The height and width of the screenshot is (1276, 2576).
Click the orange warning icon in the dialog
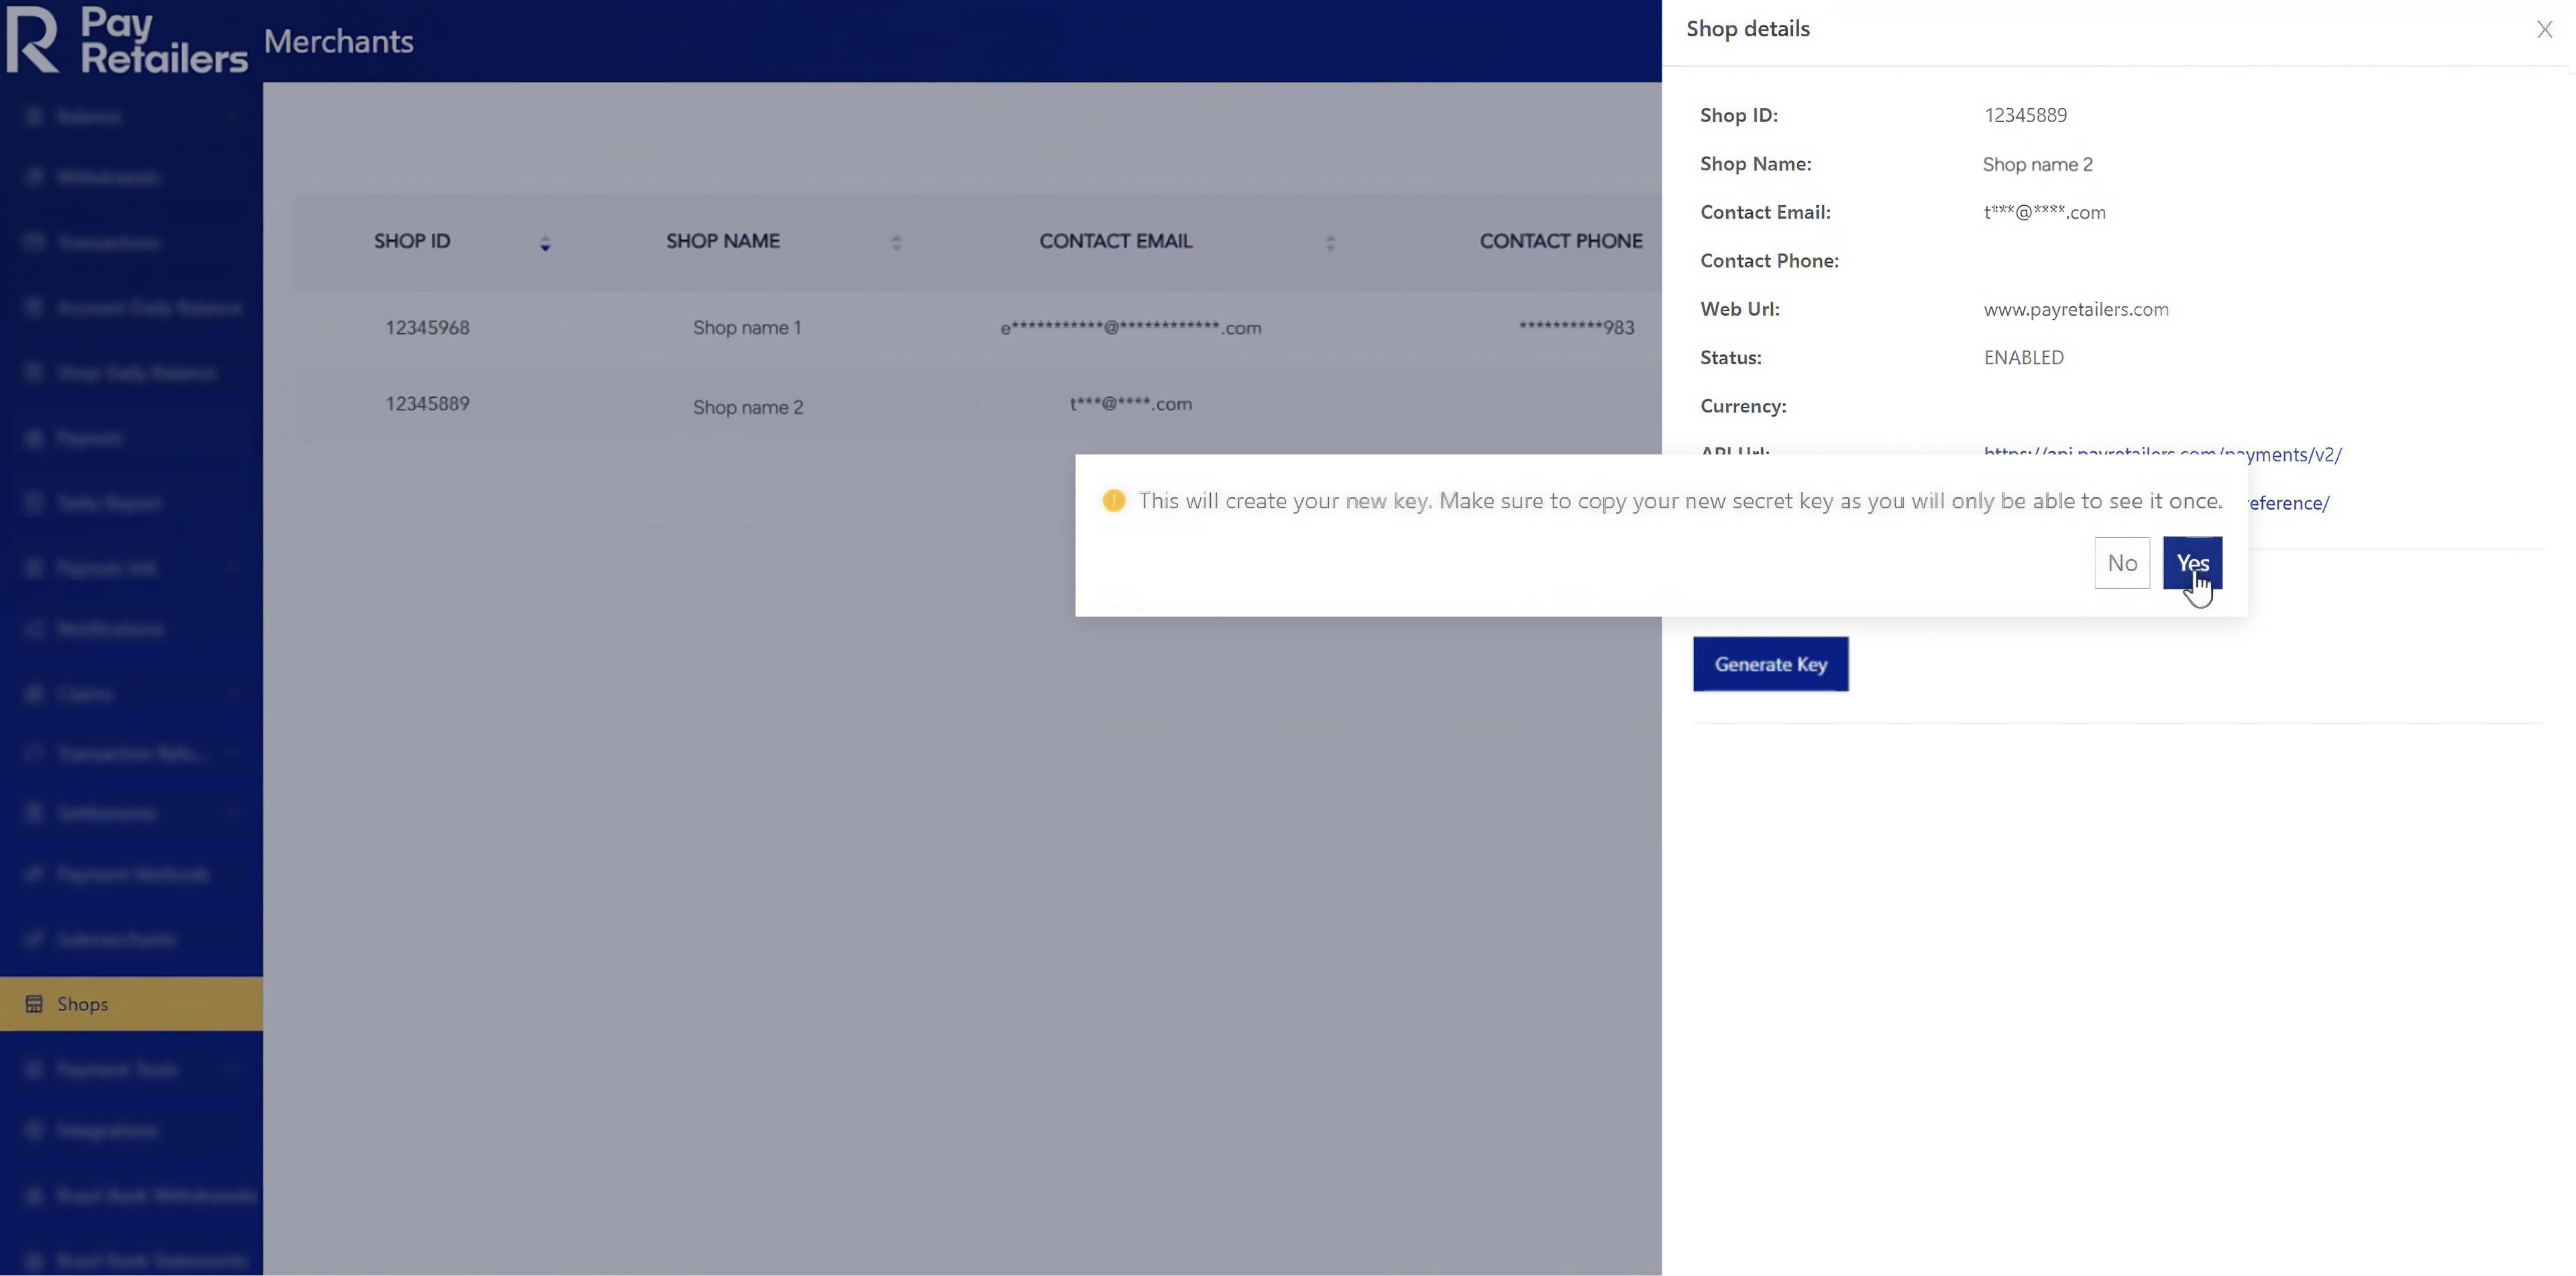[1113, 501]
